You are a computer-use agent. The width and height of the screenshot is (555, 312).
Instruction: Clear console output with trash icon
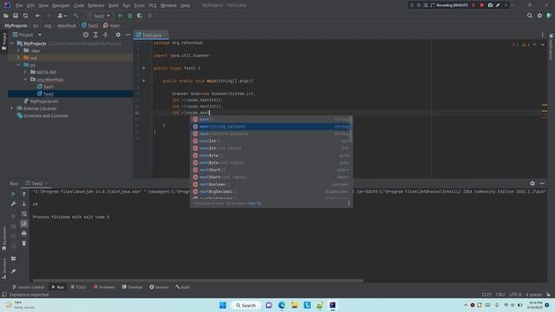tap(24, 244)
